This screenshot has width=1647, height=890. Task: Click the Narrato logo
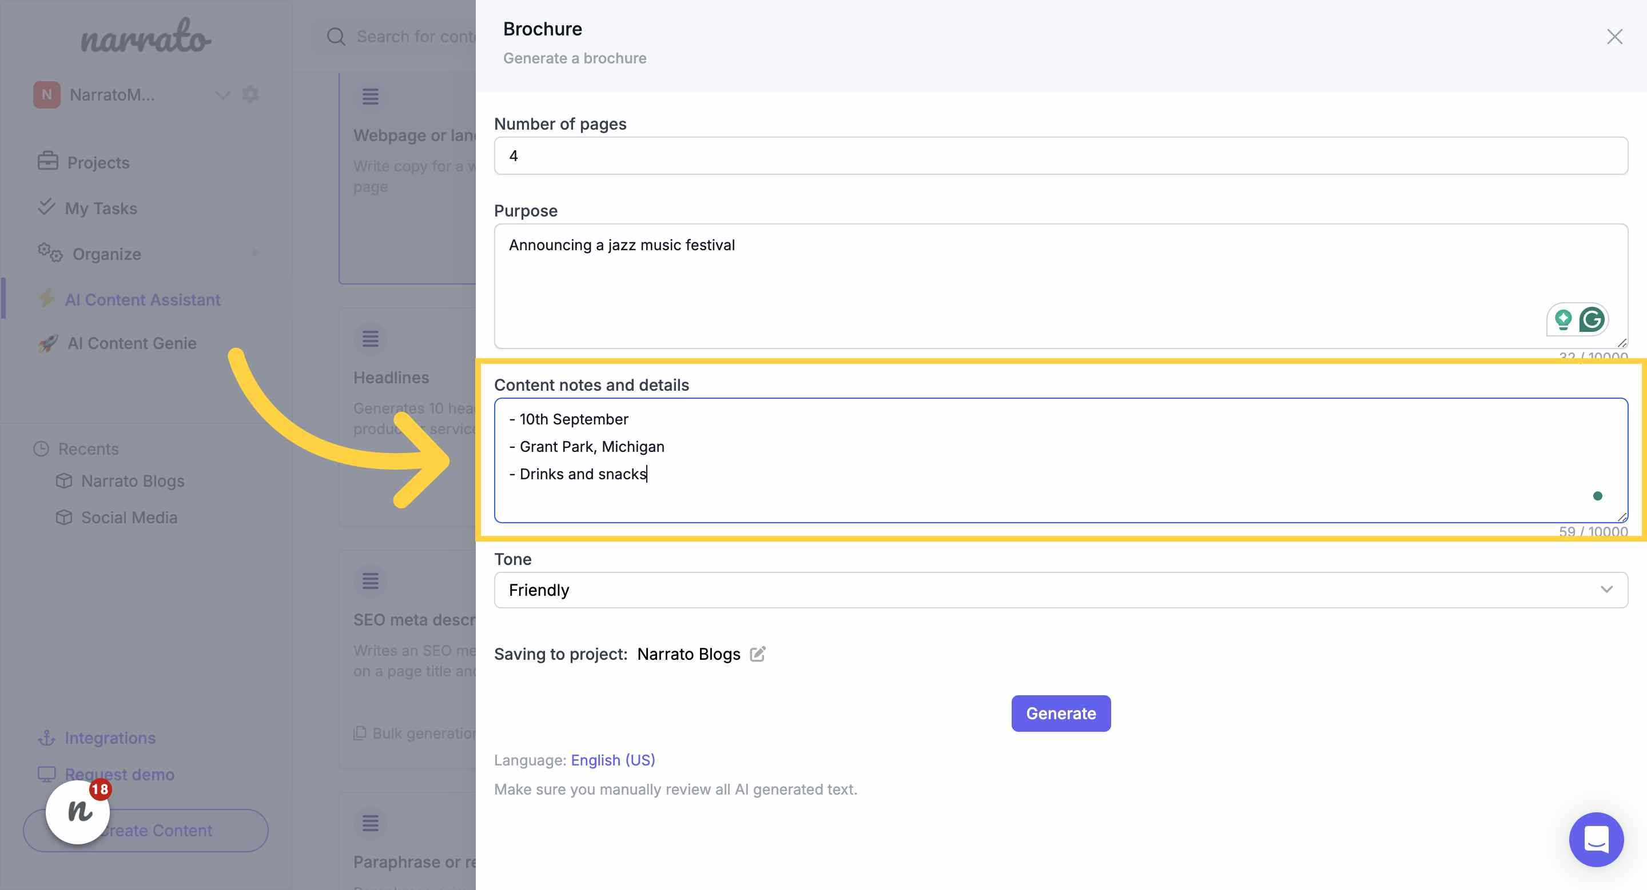tap(145, 37)
